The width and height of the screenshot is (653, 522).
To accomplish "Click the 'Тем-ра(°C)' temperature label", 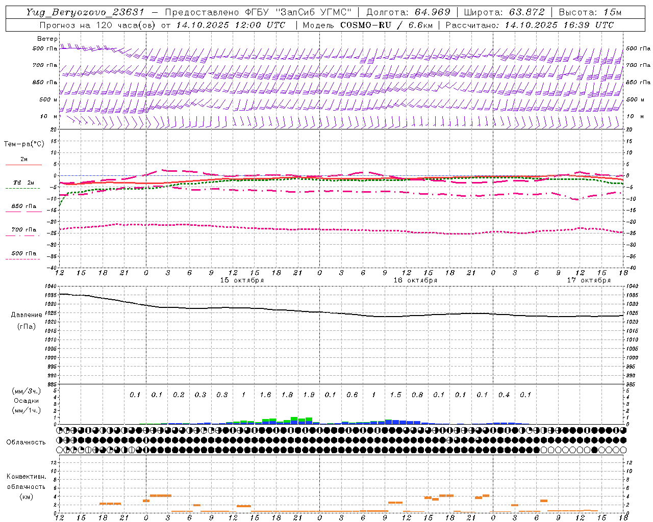I will 24,144.
